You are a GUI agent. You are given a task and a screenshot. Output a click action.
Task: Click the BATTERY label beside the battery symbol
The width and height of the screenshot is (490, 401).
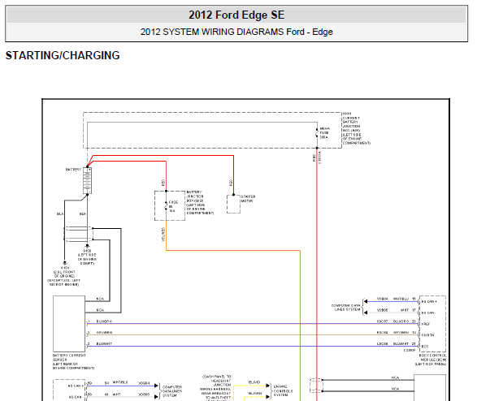tap(73, 170)
